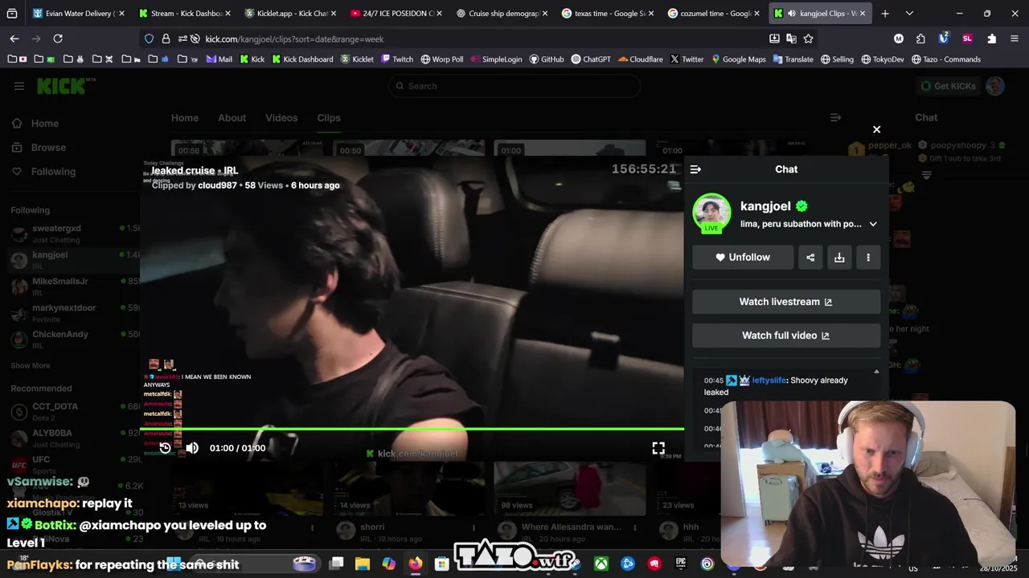
Task: Switch to Stream - Kick Dashboard tab
Action: [x=185, y=14]
